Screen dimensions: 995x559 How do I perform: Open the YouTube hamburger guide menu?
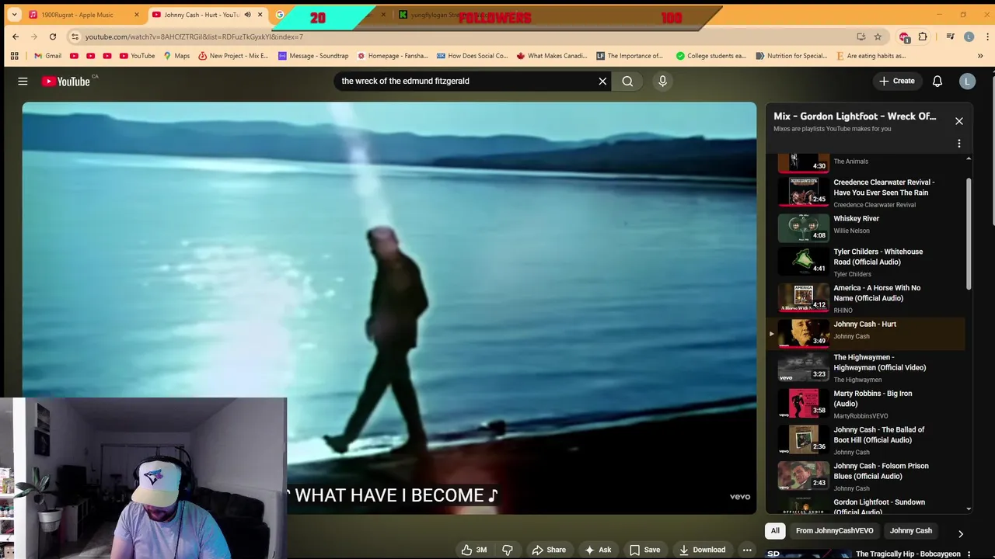click(x=23, y=81)
